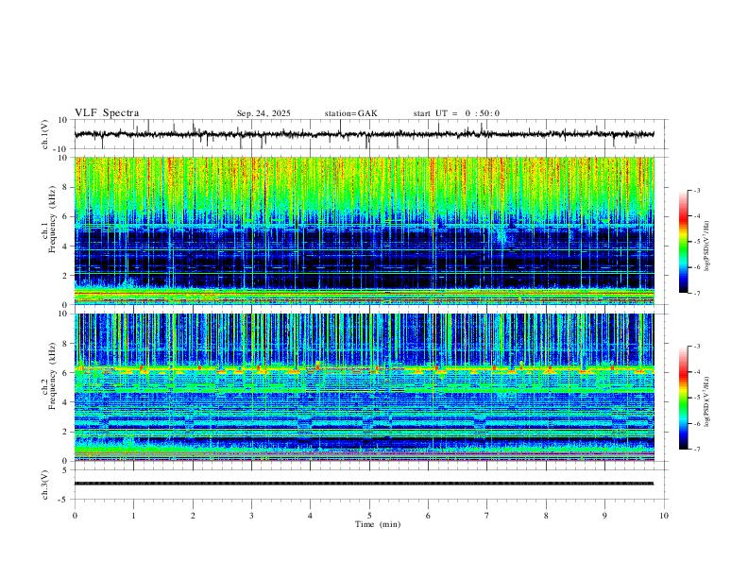Screen dimensions: 748x578
Task: Click the ch.1 spectrogram color scale bar
Action: (684, 242)
